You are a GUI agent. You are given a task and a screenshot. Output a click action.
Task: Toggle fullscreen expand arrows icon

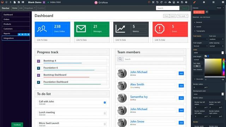(x=153, y=2)
